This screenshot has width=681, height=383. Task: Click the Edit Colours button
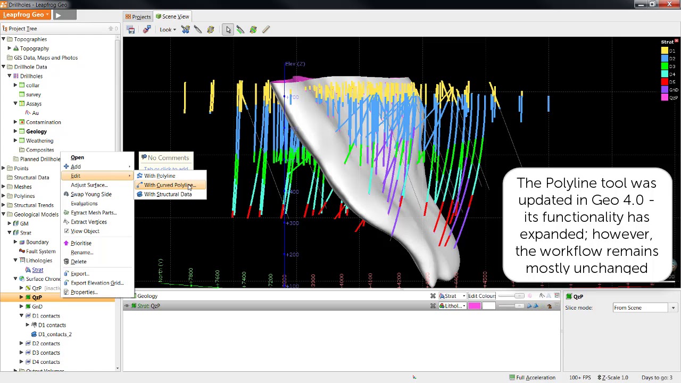click(x=481, y=296)
